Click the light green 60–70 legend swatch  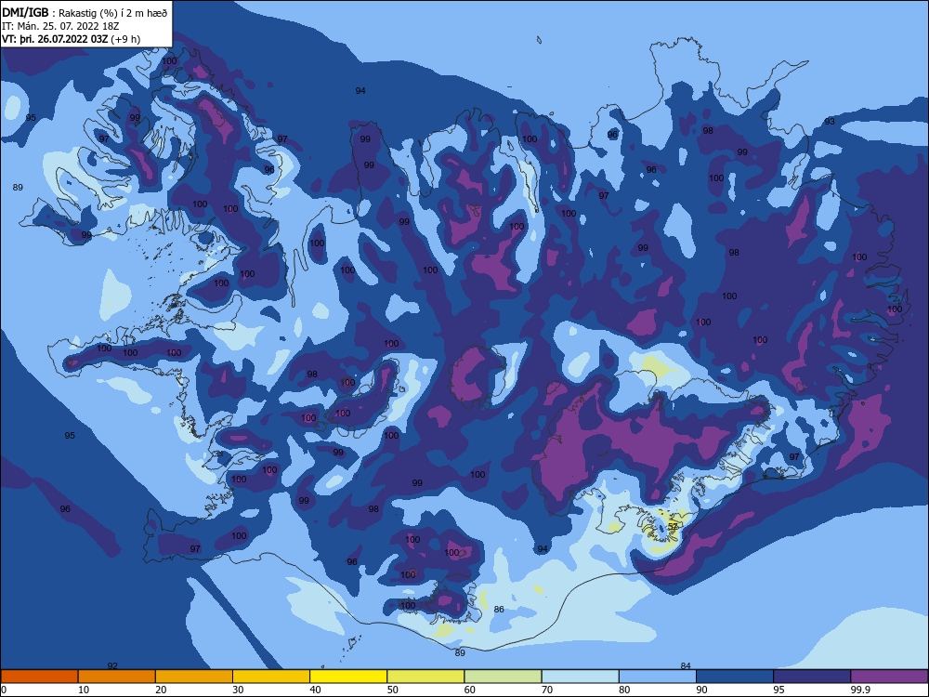pos(503,677)
